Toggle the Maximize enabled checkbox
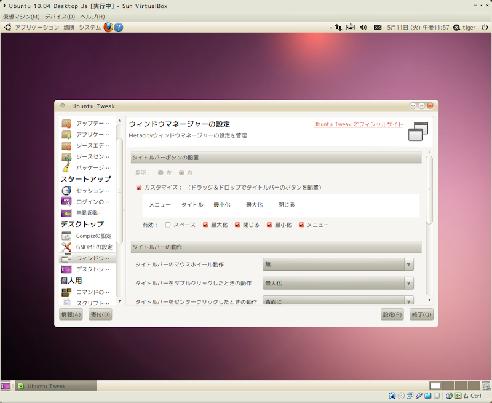492x403 pixels. pyautogui.click(x=205, y=225)
